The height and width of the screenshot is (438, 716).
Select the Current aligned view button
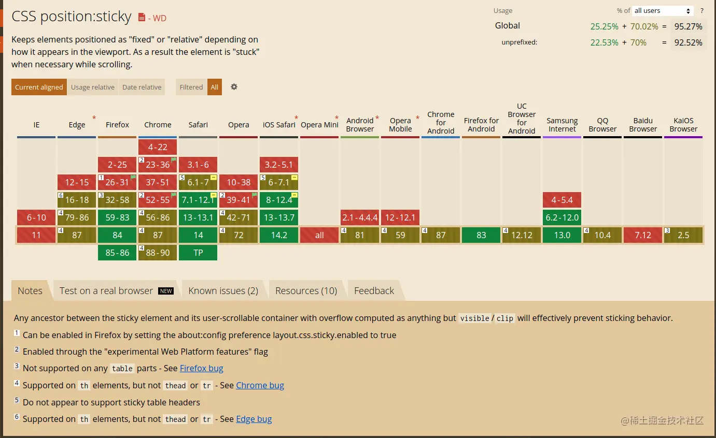(x=39, y=87)
